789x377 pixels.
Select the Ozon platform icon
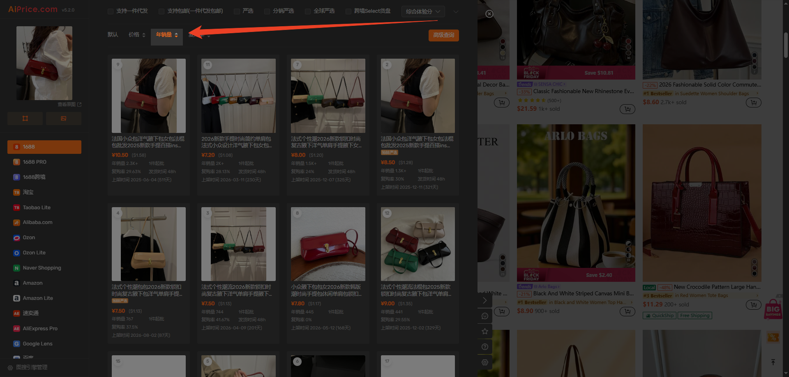click(16, 238)
